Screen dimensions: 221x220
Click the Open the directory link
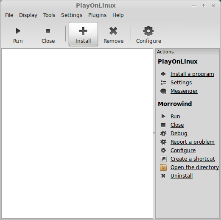click(195, 167)
